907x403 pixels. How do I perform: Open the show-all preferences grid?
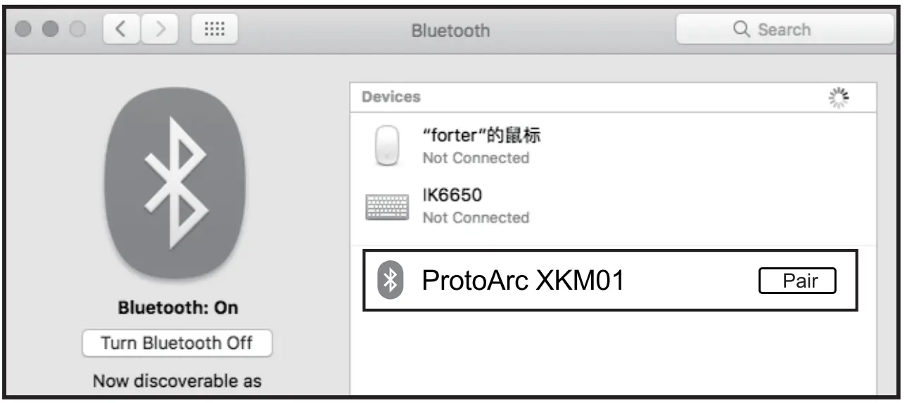214,30
